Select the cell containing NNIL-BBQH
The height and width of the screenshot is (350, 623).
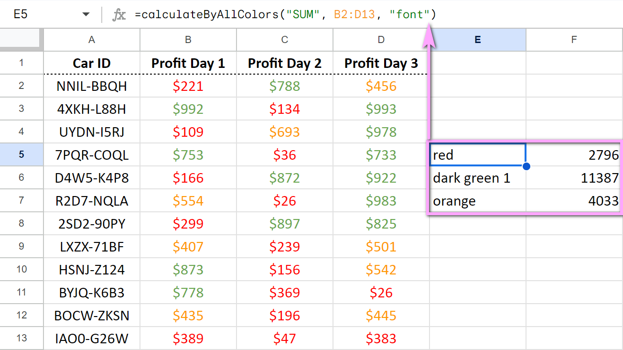(x=91, y=86)
